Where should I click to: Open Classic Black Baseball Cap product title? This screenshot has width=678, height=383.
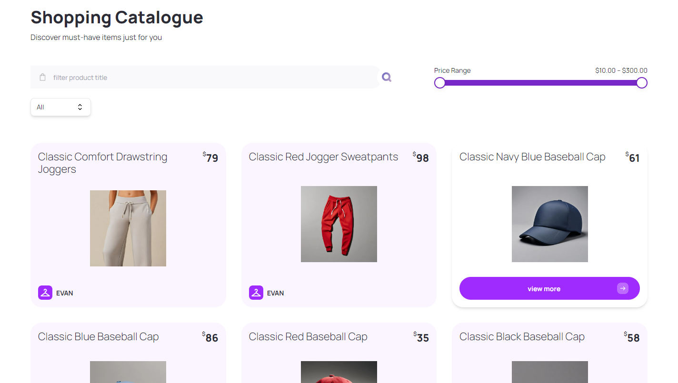pyautogui.click(x=522, y=337)
